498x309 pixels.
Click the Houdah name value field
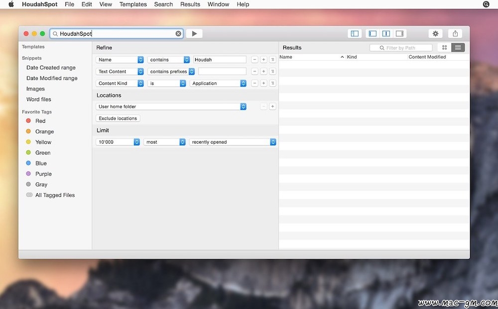(220, 60)
